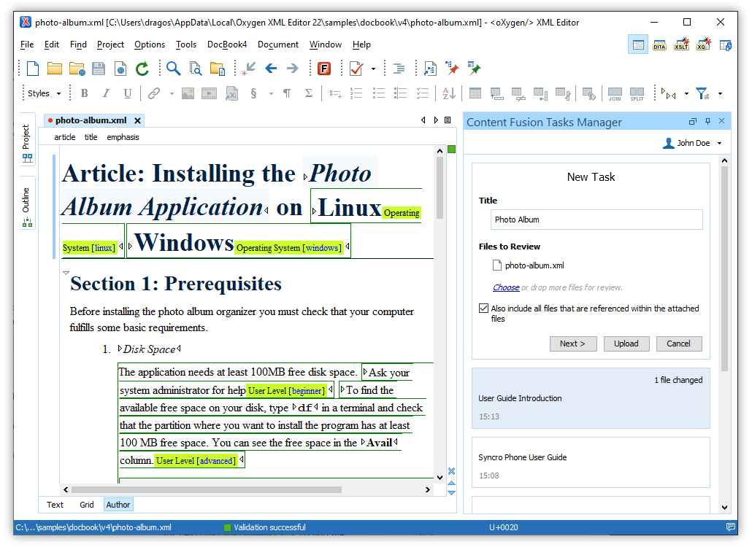
Task: Toggle Italic formatting
Action: (106, 93)
